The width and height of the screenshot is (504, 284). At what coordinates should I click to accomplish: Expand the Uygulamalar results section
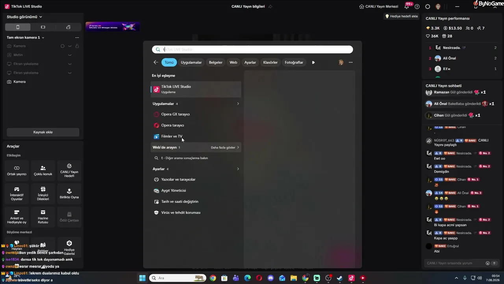point(238,104)
